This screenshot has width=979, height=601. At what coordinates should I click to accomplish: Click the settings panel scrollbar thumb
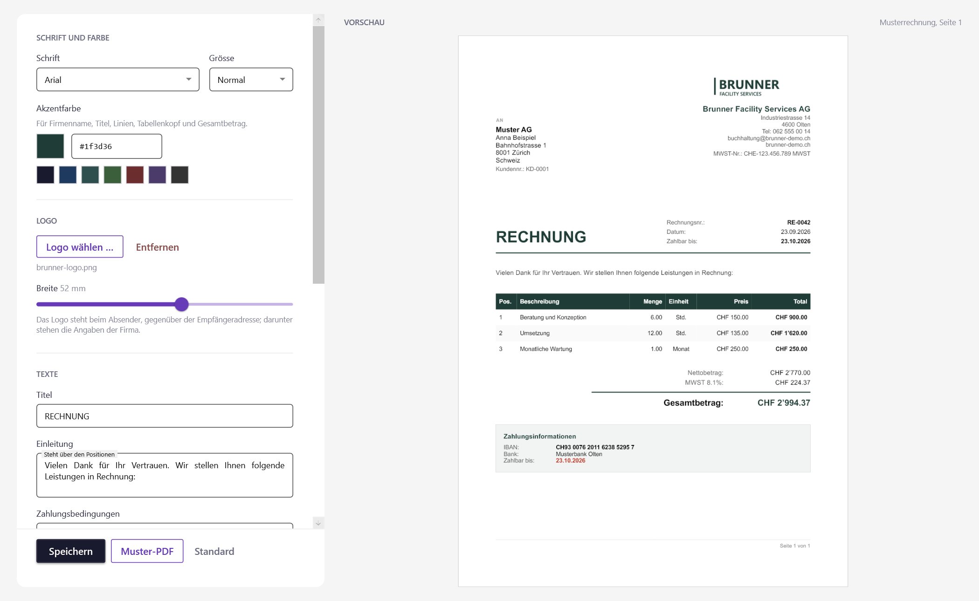(318, 155)
